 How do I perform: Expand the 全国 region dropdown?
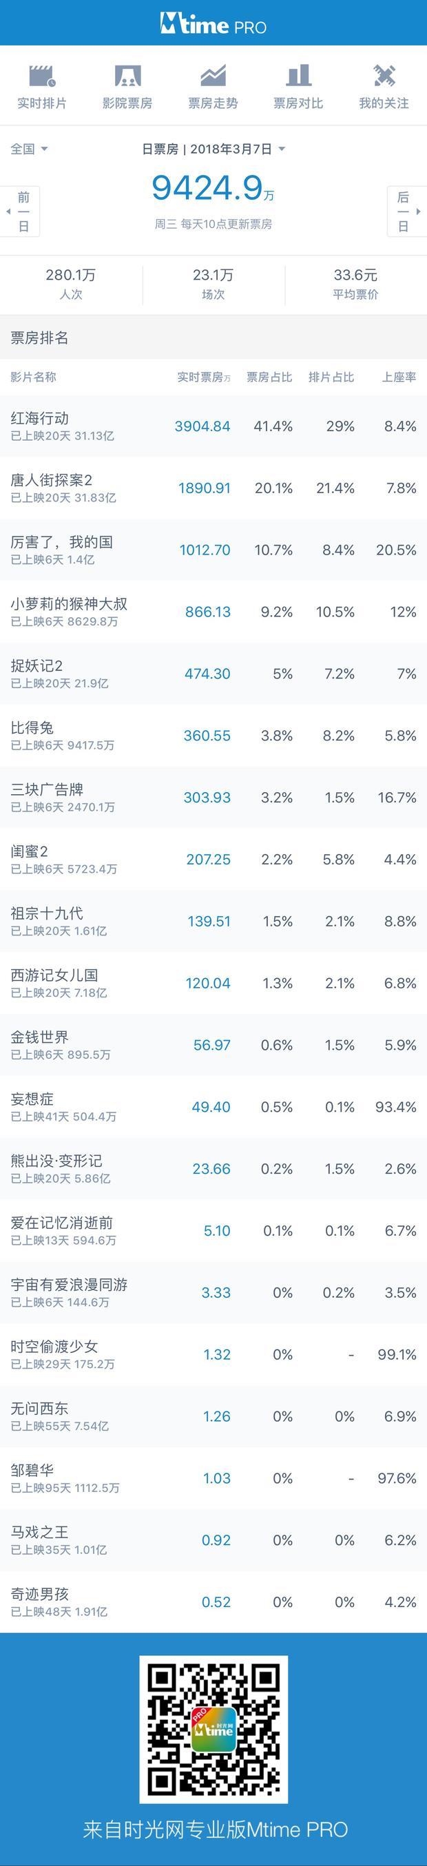(29, 149)
